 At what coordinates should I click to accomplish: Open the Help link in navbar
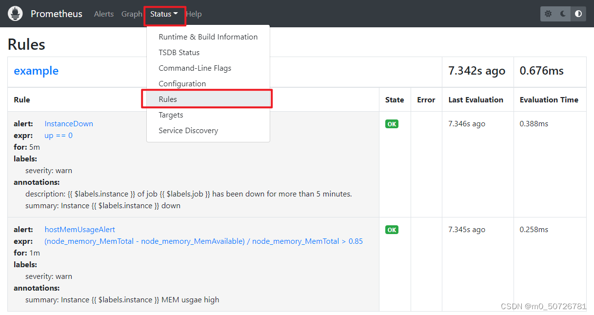(x=194, y=14)
